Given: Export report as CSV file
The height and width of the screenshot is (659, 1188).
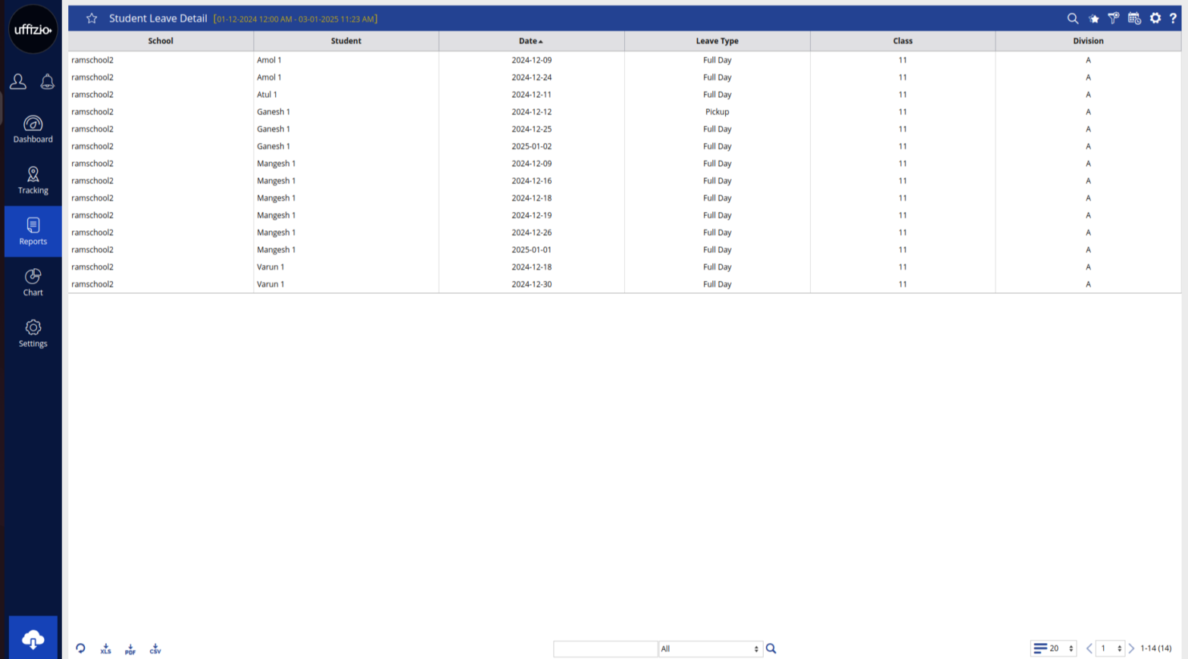Looking at the screenshot, I should tap(155, 649).
